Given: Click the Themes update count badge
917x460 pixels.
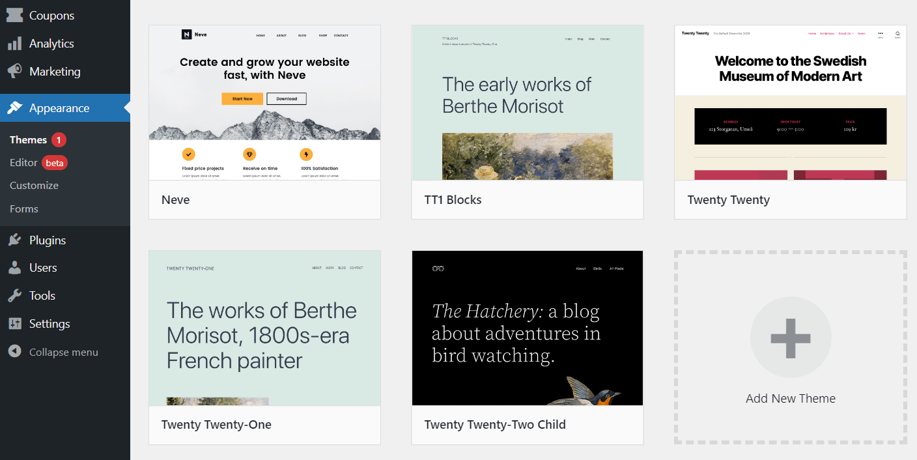Looking at the screenshot, I should 59,140.
